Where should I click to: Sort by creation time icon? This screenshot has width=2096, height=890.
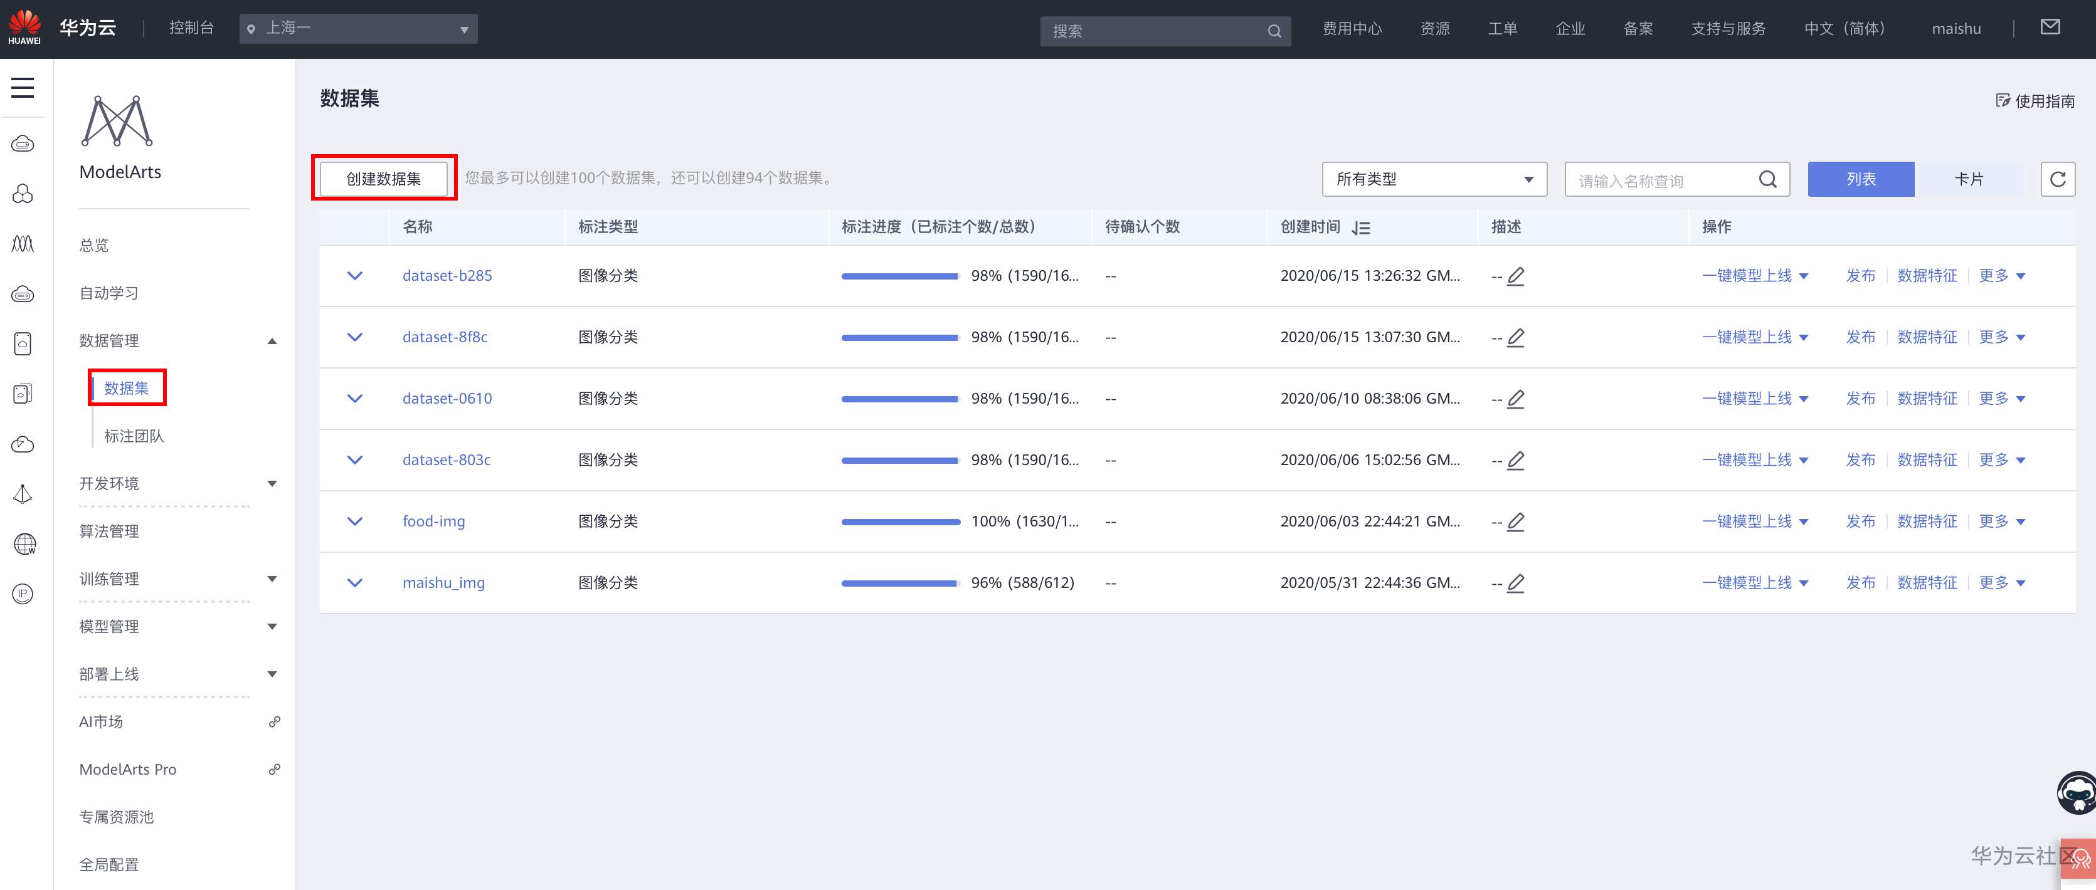[x=1361, y=228]
